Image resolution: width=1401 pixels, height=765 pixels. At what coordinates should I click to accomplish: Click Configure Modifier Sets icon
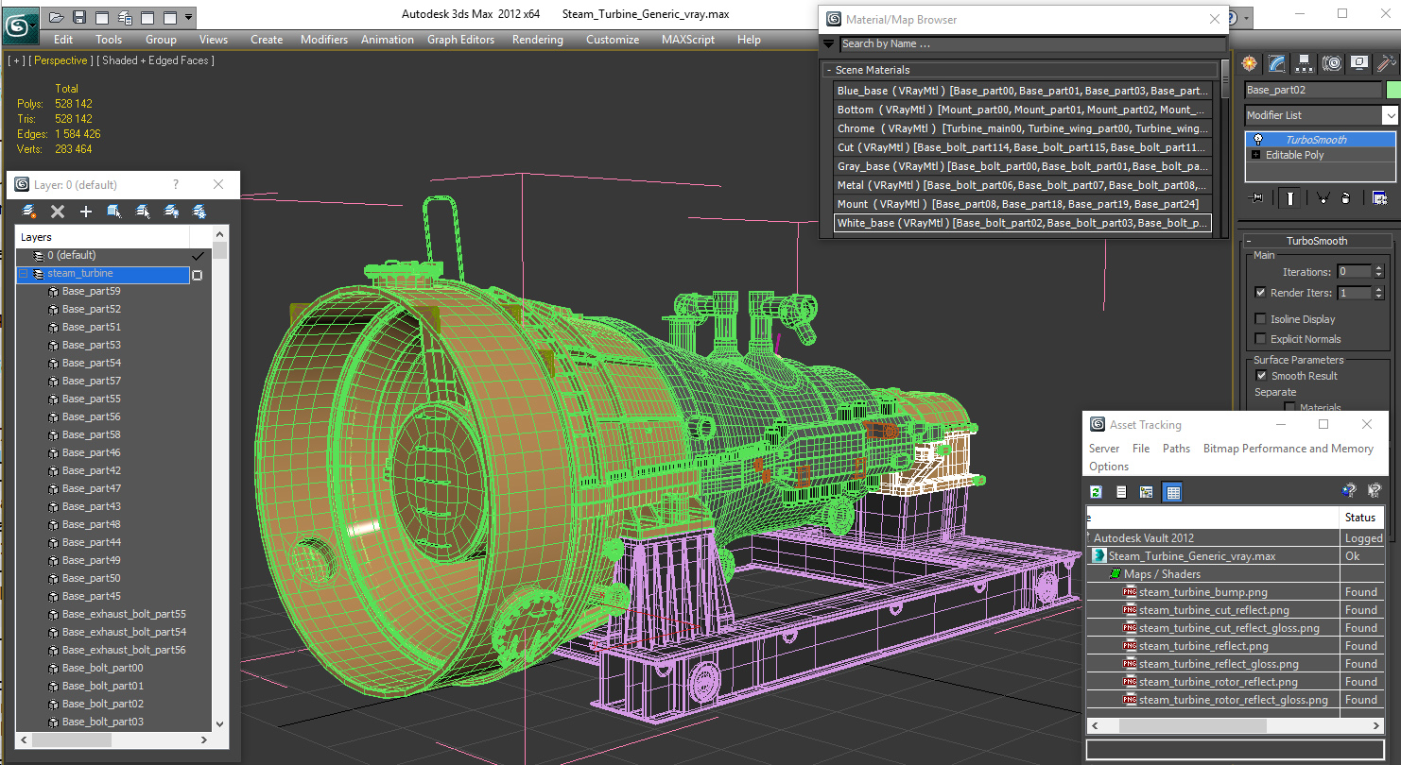(x=1379, y=197)
